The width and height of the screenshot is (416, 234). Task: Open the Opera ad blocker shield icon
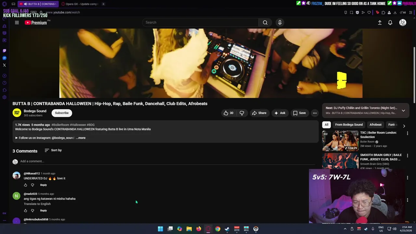coord(357,12)
